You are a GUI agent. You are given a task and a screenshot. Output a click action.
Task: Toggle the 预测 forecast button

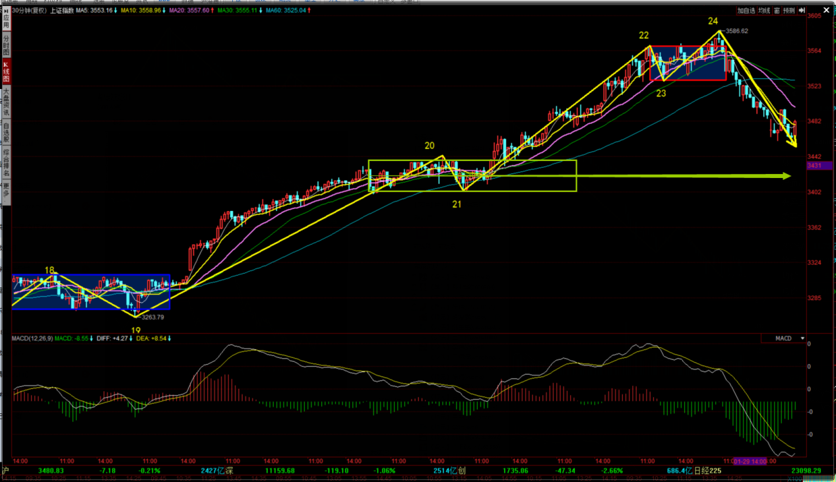coord(789,11)
